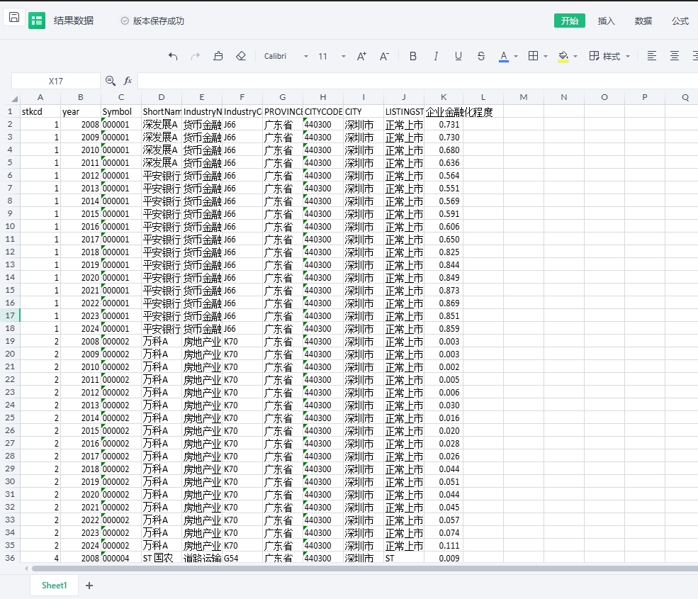Toggle bold formatting
The image size is (698, 599).
pos(413,57)
